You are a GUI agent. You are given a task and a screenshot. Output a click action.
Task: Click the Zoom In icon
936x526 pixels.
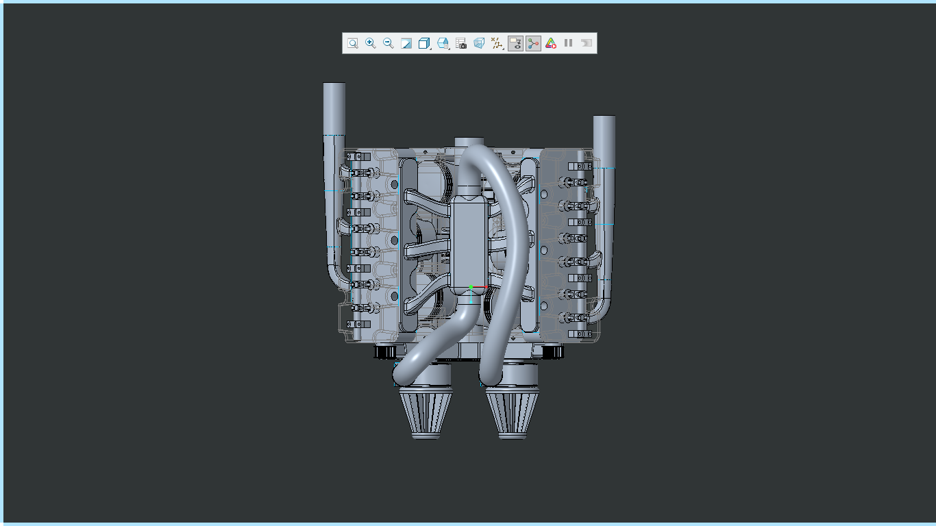(x=370, y=43)
